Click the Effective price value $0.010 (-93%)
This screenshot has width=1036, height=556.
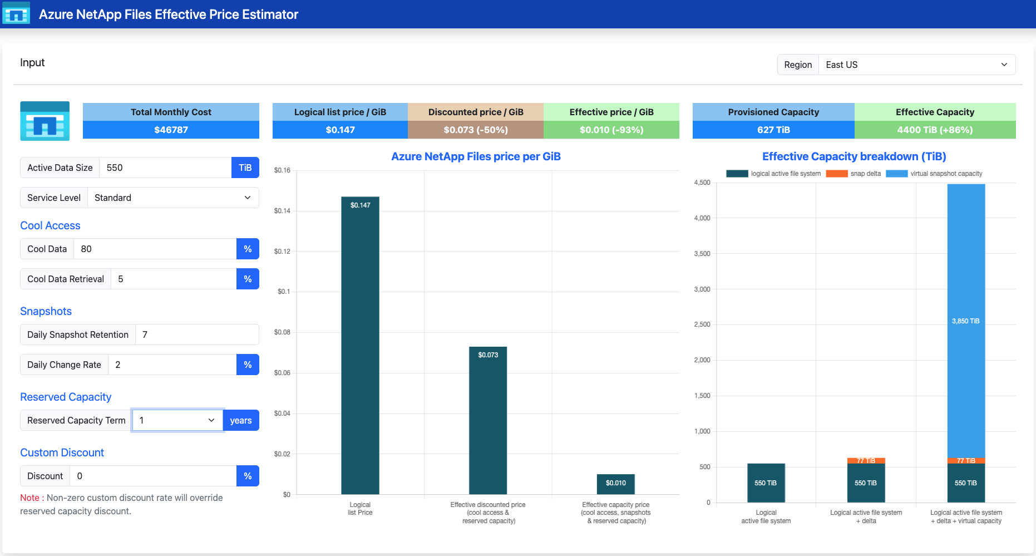tap(611, 130)
